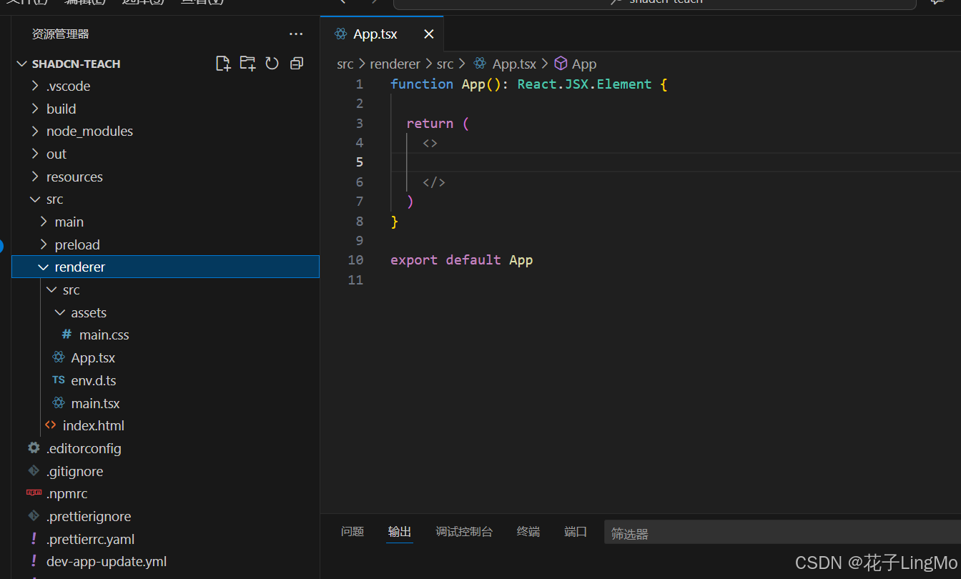The height and width of the screenshot is (579, 961).
Task: Click the React icon on App.tsx tab
Action: [x=341, y=34]
